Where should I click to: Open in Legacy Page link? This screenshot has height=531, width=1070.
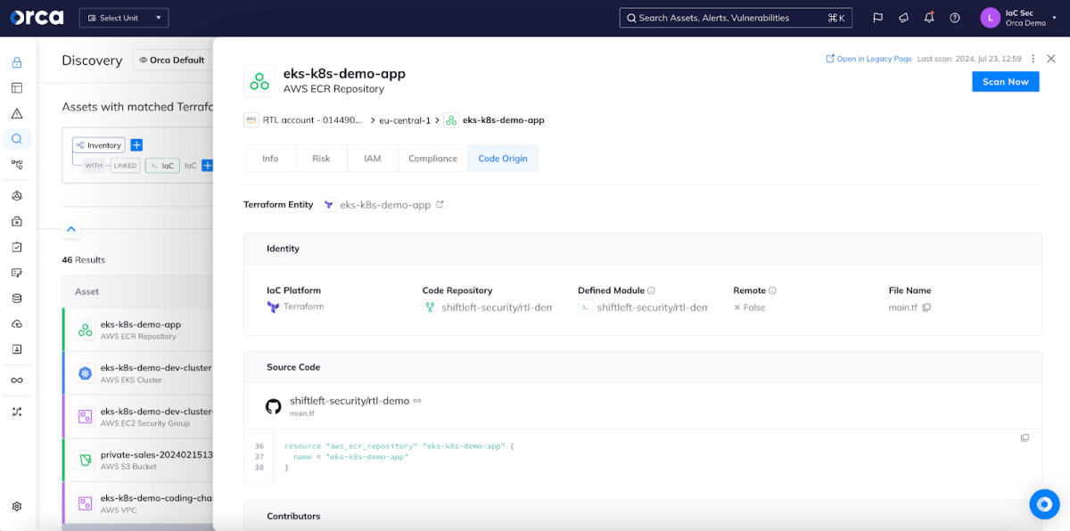coord(868,59)
